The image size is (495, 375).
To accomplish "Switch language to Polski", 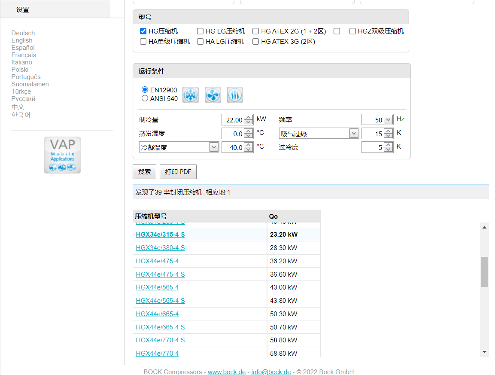I will tap(20, 69).
